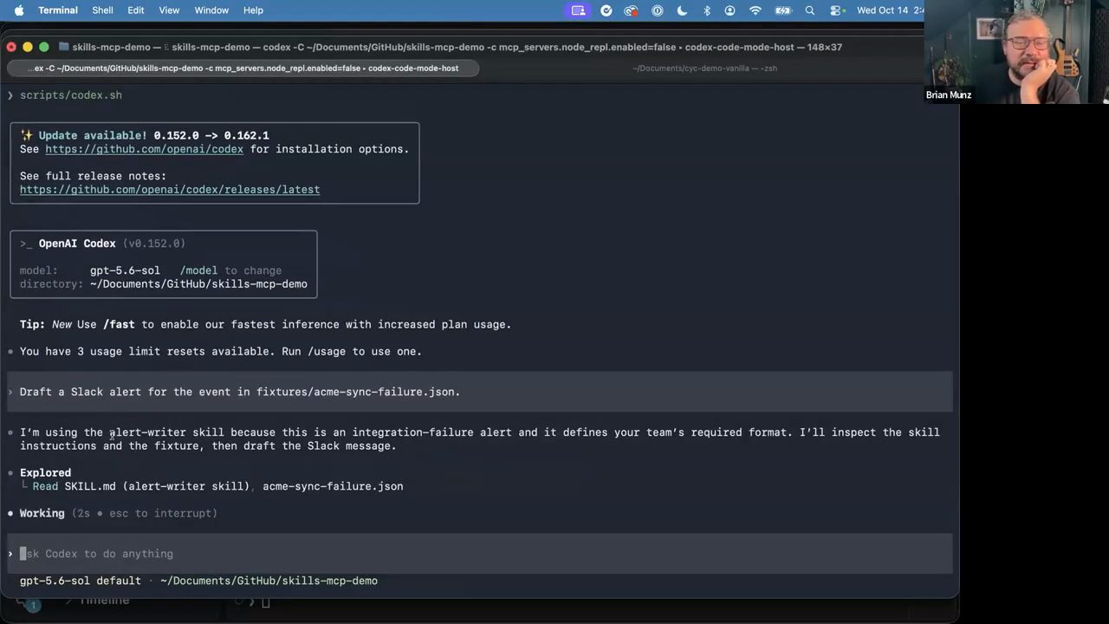1109x624 pixels.
Task: Click the OpenAI Codex heading text
Action: click(77, 244)
